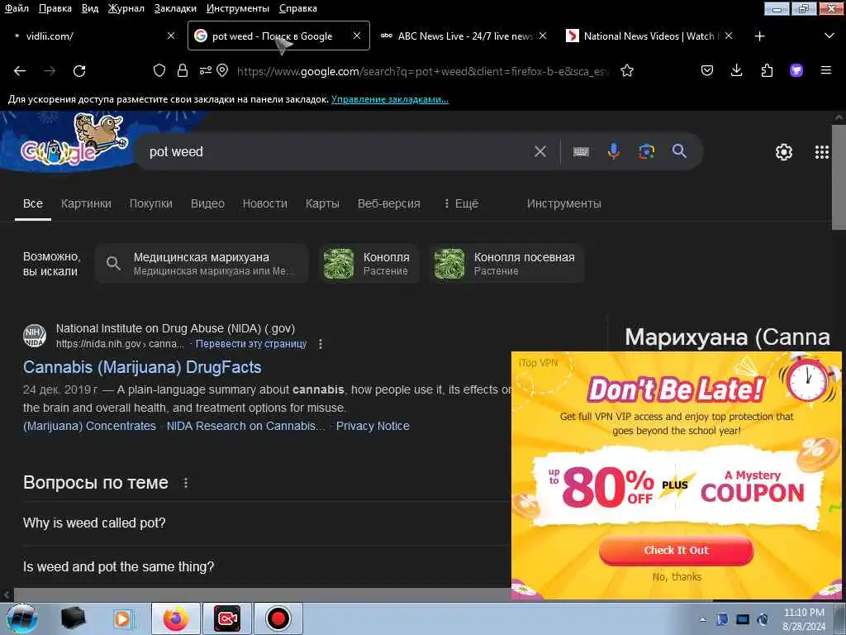Select the Новости search filter
846x635 pixels.
pos(265,203)
